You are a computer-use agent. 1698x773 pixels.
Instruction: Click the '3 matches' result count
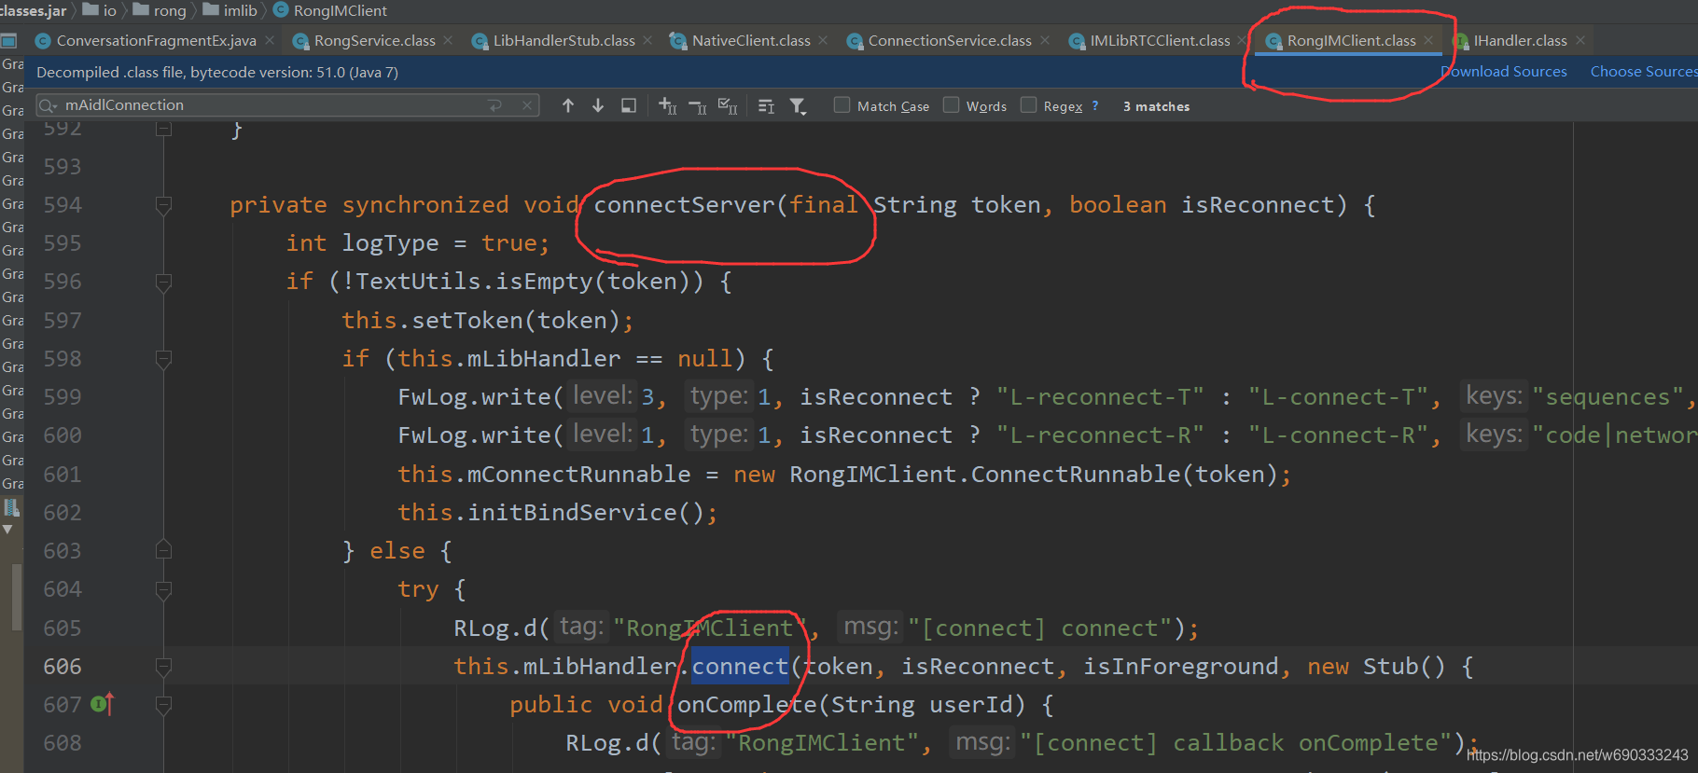pos(1156,106)
